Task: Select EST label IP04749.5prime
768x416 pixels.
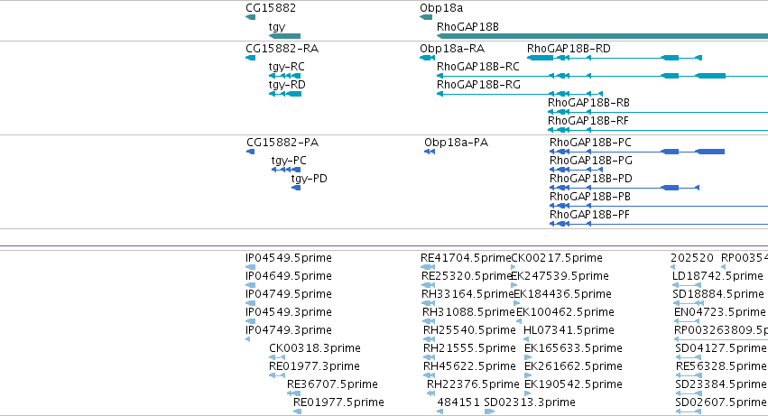Action: [289, 294]
